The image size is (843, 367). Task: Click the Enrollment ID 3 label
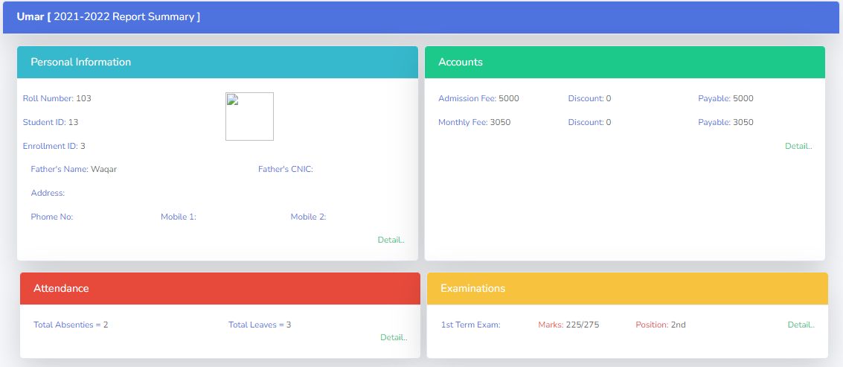coord(54,146)
